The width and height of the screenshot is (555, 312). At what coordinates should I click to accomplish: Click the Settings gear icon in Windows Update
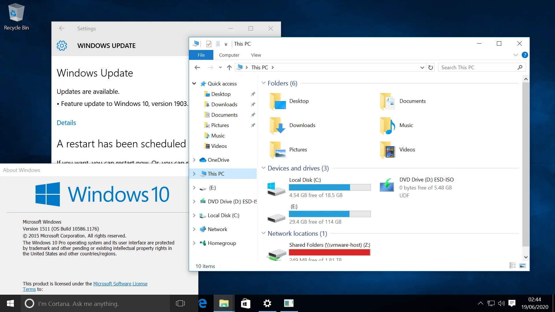click(62, 46)
